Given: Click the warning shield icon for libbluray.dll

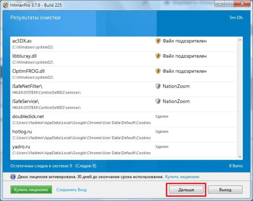Looking at the screenshot, I should point(158,56).
